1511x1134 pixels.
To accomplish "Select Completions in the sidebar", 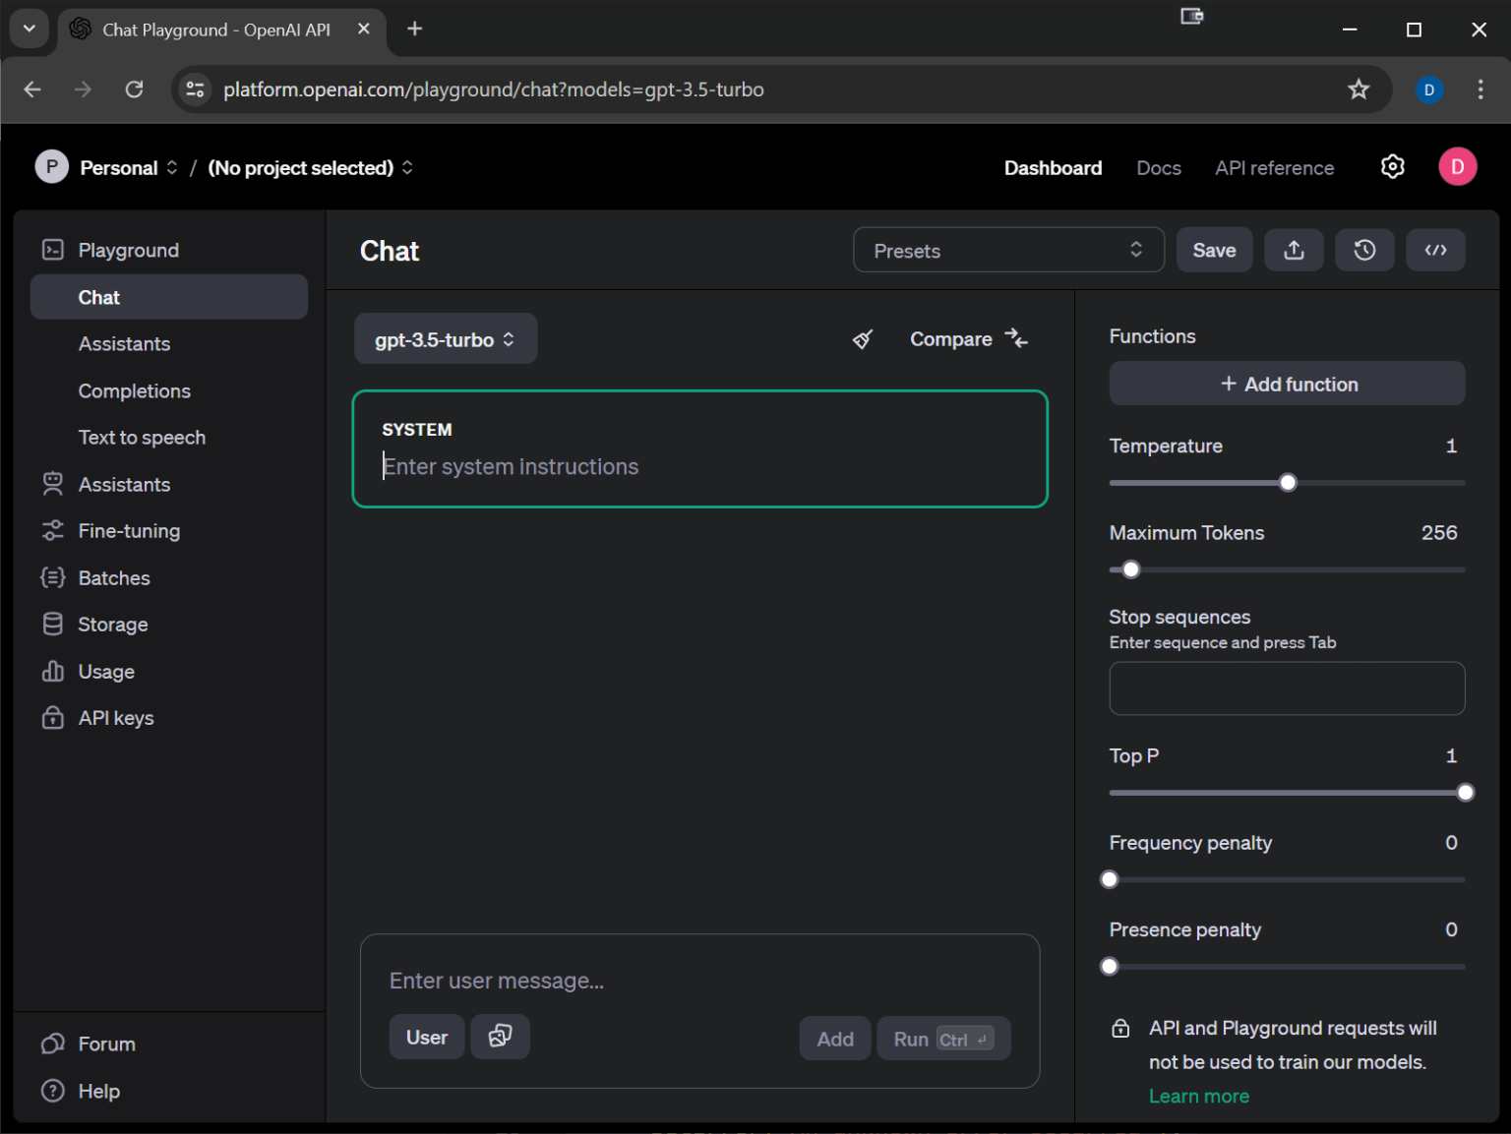I will click(x=135, y=391).
